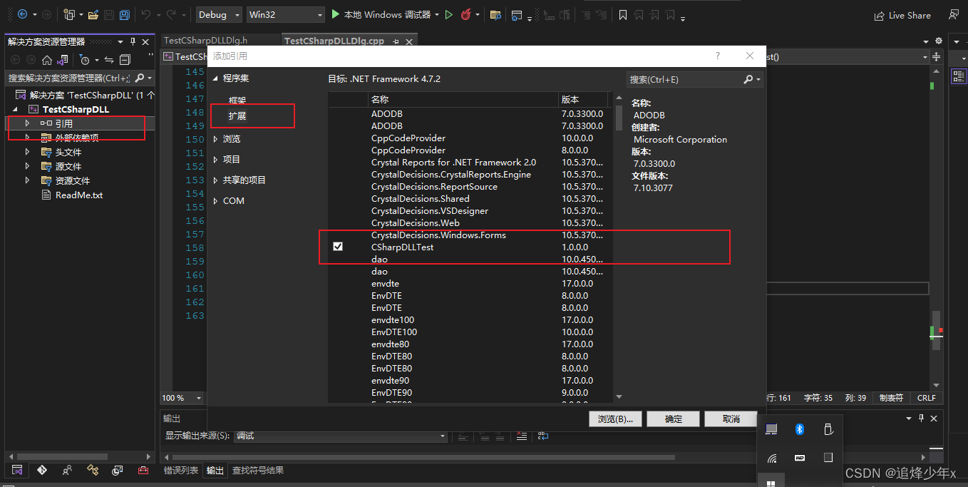
Task: Click the 取消 button in dialog
Action: (731, 419)
